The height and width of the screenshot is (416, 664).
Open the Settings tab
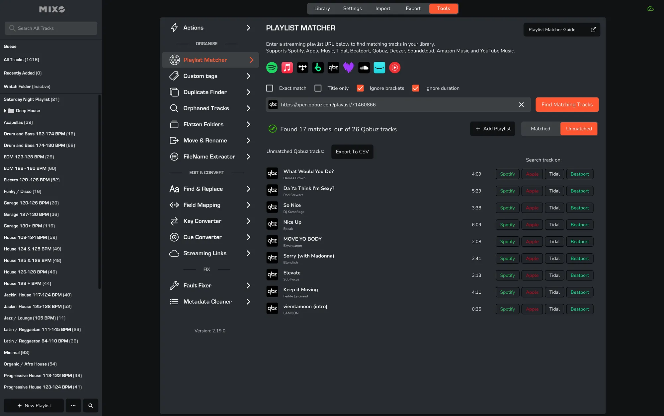[x=352, y=9]
